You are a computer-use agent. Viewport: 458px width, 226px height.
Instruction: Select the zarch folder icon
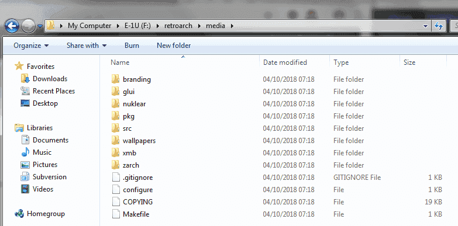[116, 165]
